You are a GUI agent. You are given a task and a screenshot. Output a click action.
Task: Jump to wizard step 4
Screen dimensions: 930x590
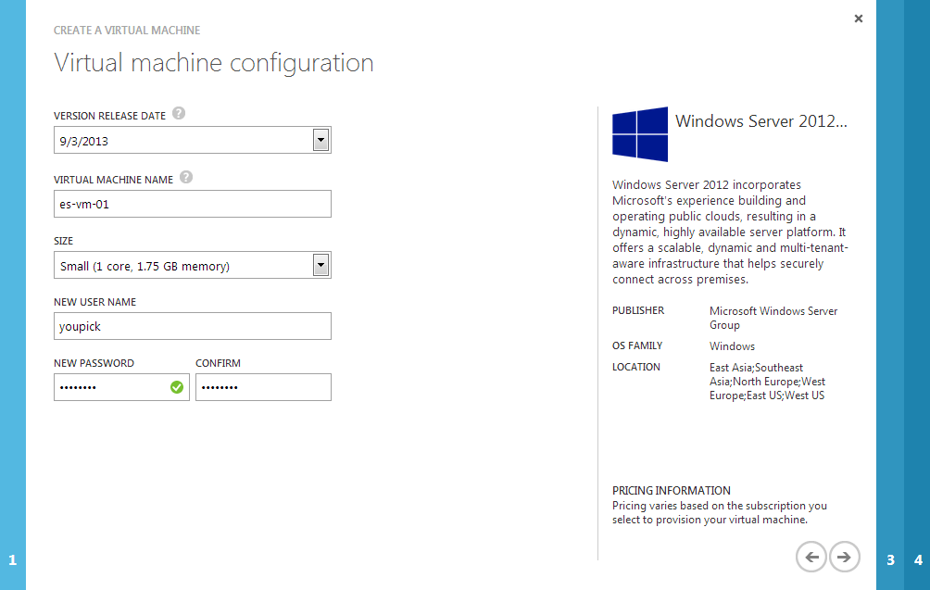click(918, 559)
